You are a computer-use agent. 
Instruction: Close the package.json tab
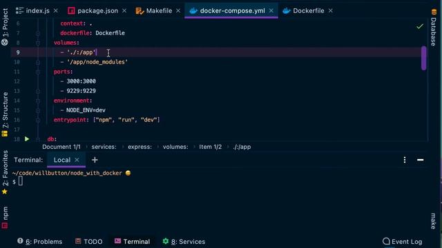pyautogui.click(x=124, y=11)
